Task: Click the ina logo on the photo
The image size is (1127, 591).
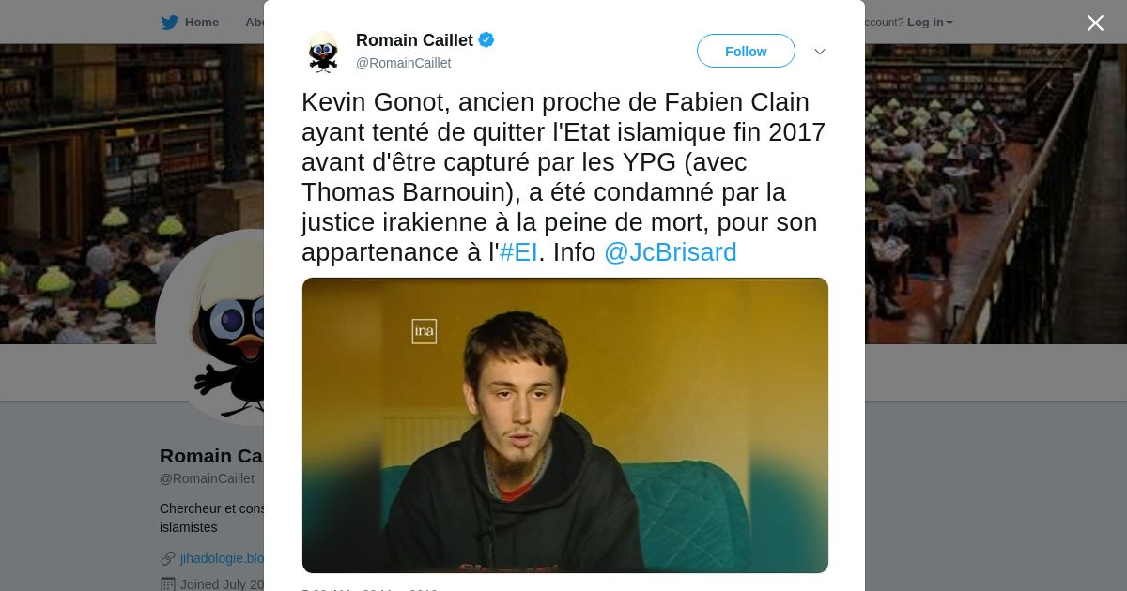Action: pyautogui.click(x=425, y=331)
